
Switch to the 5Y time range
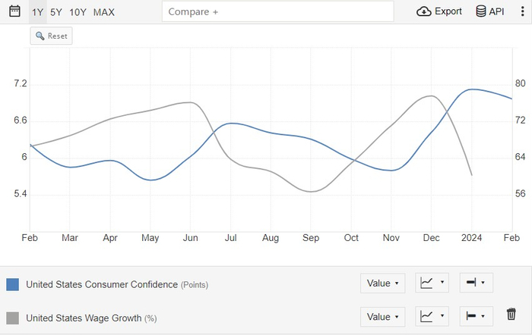(56, 12)
